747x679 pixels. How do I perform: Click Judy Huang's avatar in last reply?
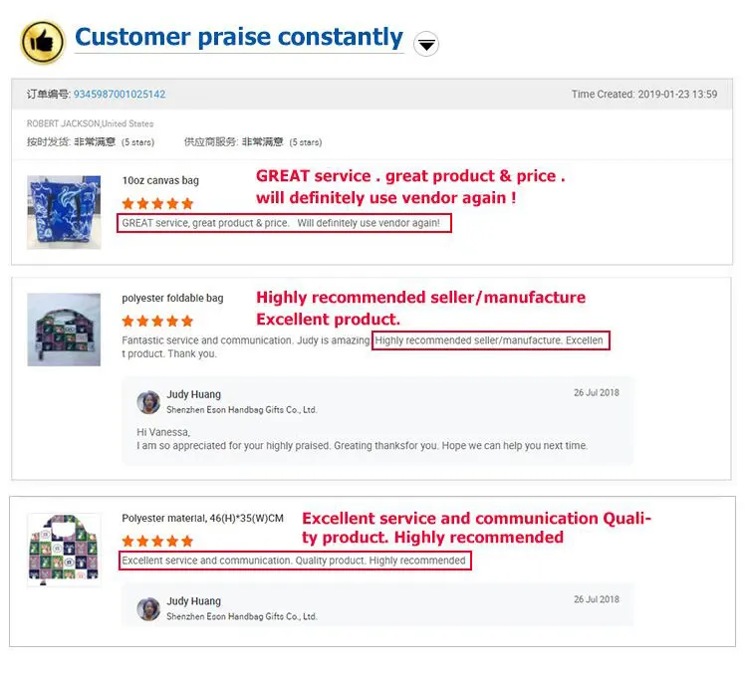pos(148,608)
